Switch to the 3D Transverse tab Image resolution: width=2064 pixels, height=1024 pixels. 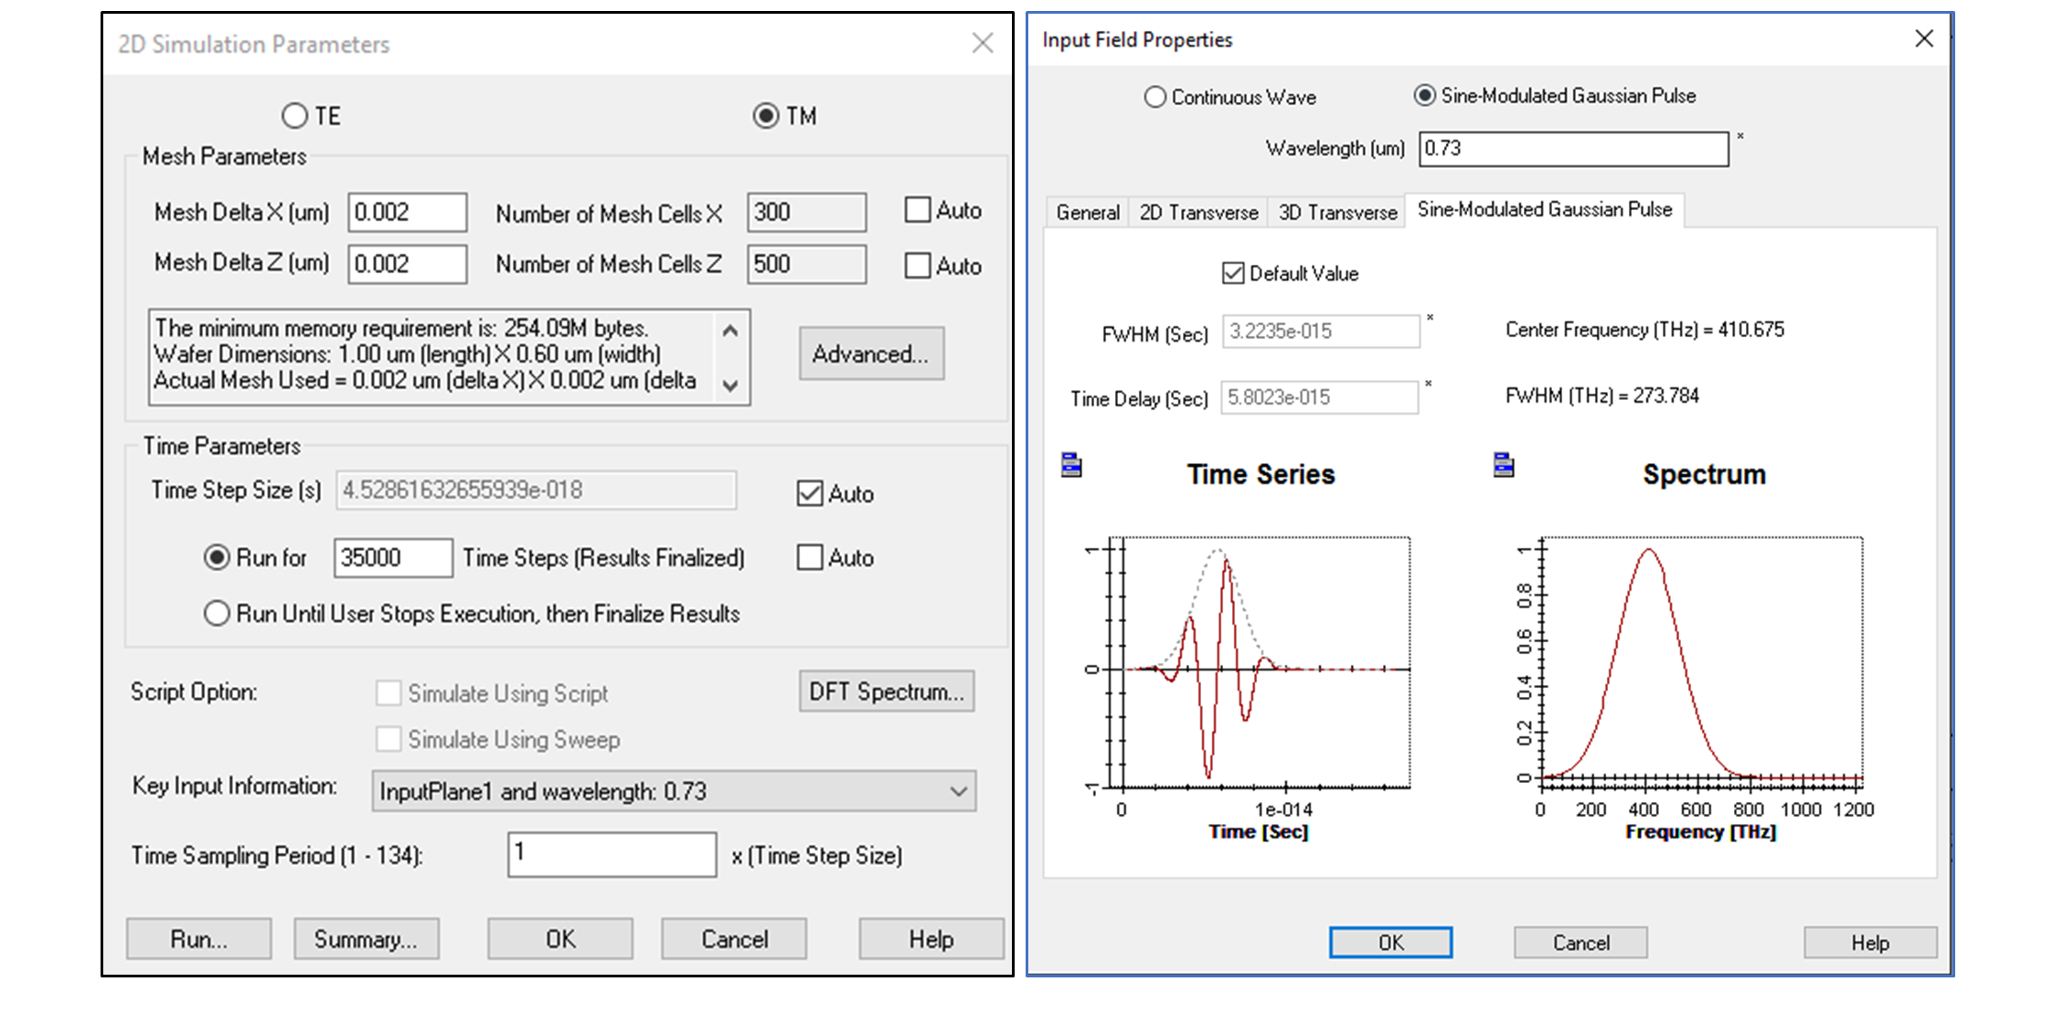click(1337, 212)
